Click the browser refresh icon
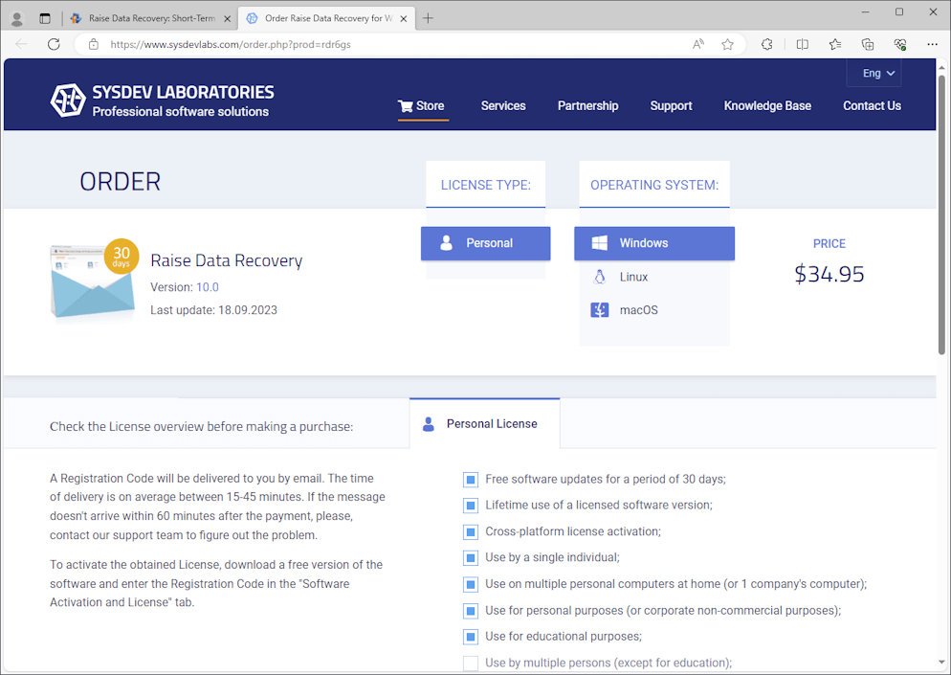The width and height of the screenshot is (951, 675). [54, 44]
